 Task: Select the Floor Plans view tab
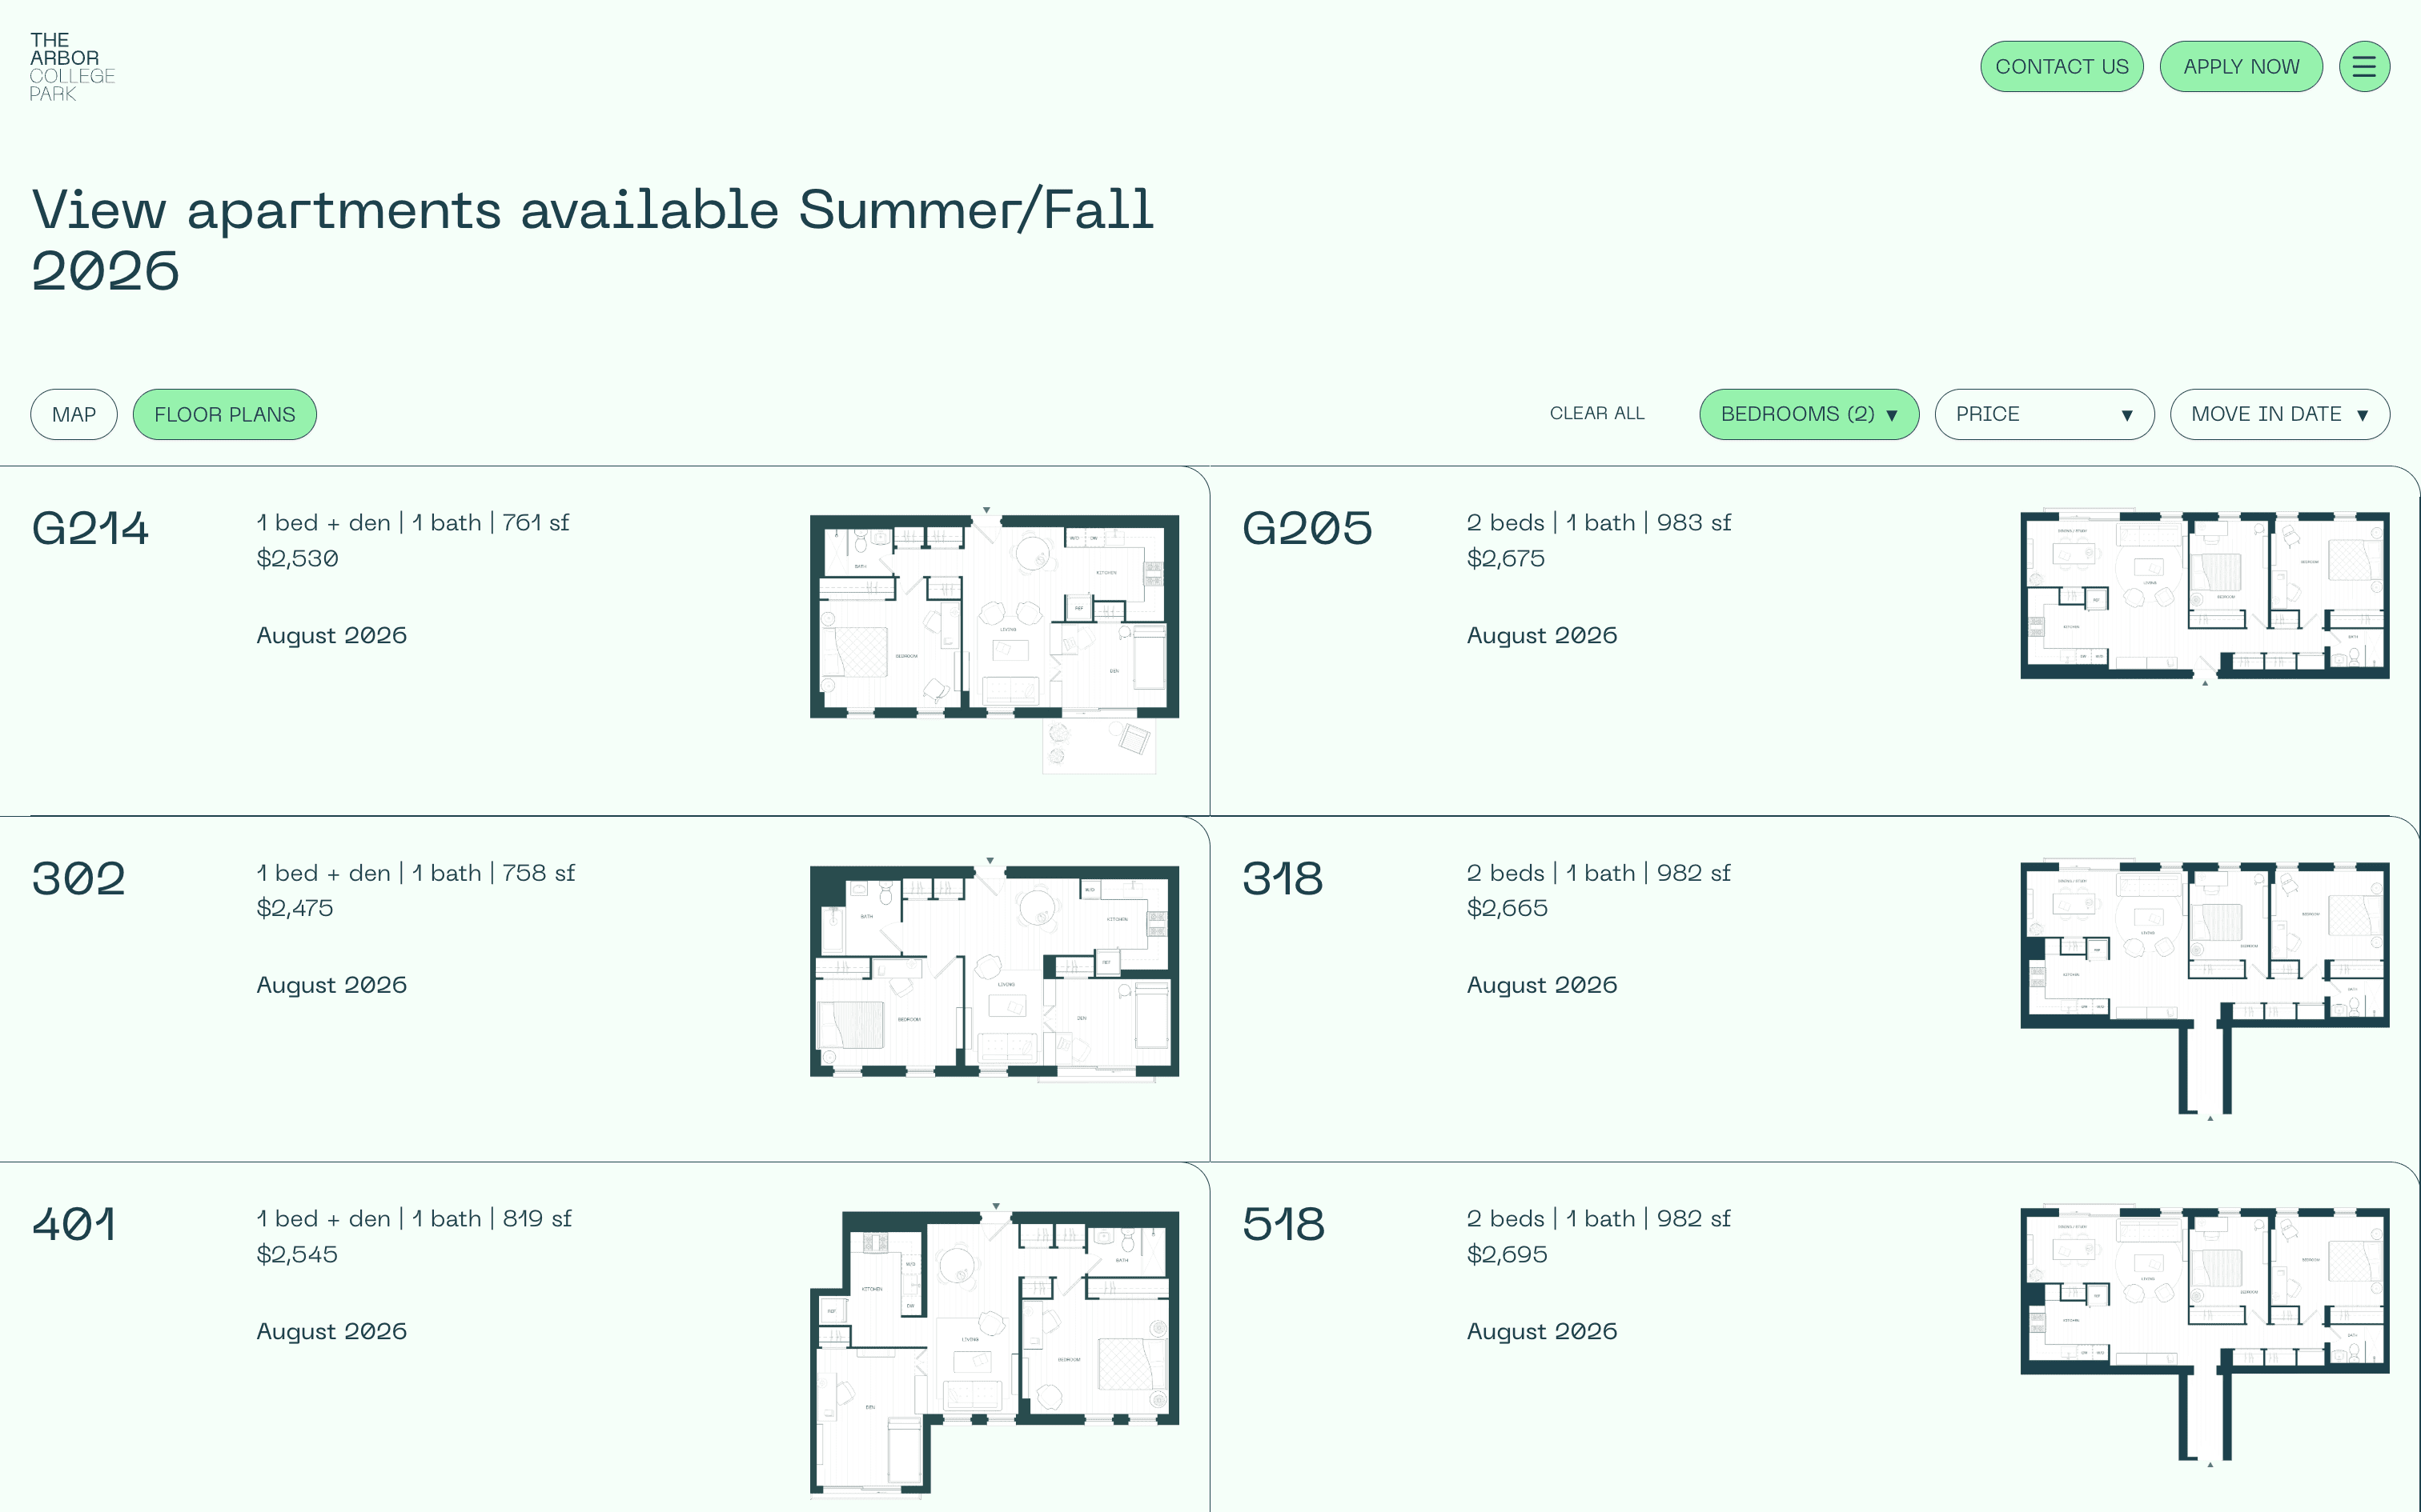pos(224,414)
